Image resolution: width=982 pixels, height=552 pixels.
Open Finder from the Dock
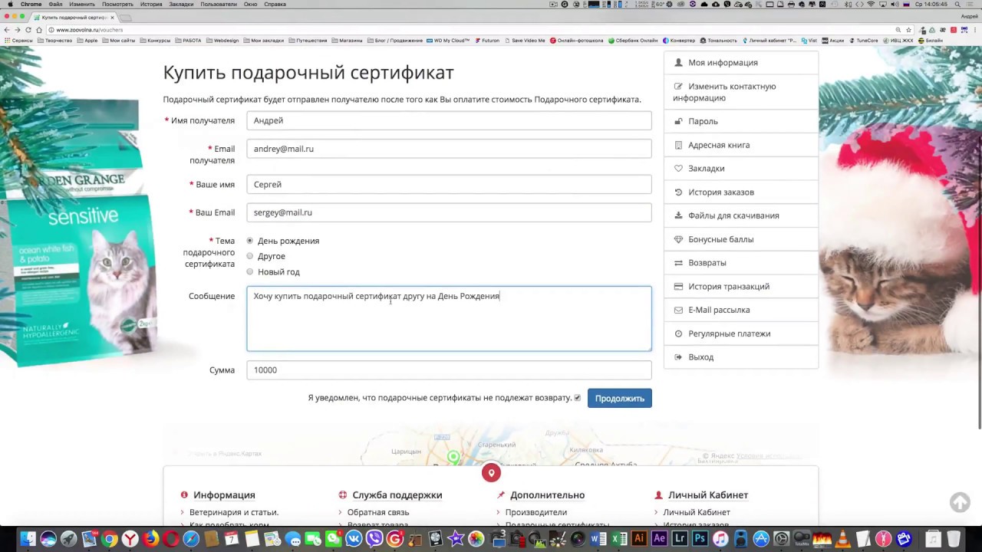pyautogui.click(x=28, y=539)
